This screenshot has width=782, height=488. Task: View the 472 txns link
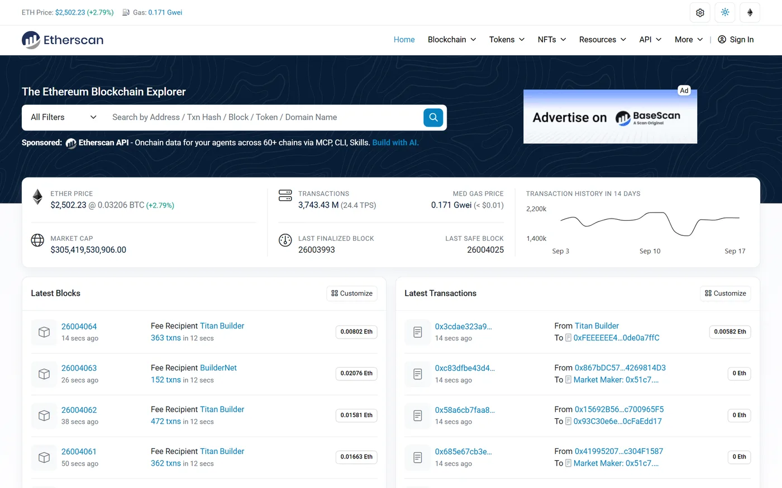(x=166, y=422)
